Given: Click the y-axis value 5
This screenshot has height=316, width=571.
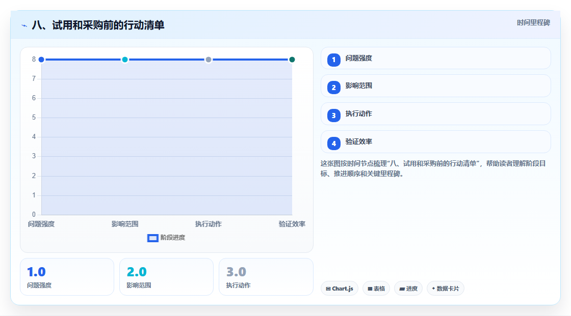Looking at the screenshot, I should coord(34,118).
